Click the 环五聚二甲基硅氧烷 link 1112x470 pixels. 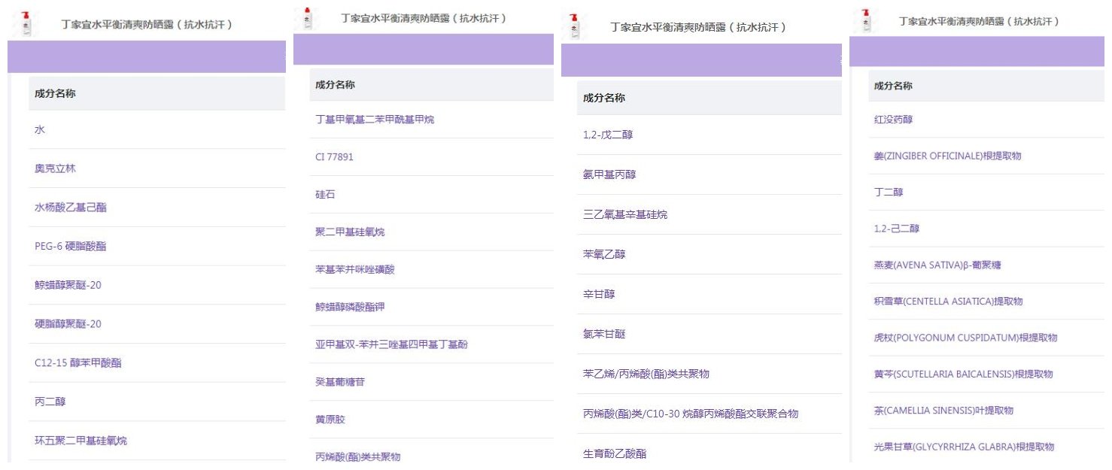click(x=81, y=441)
